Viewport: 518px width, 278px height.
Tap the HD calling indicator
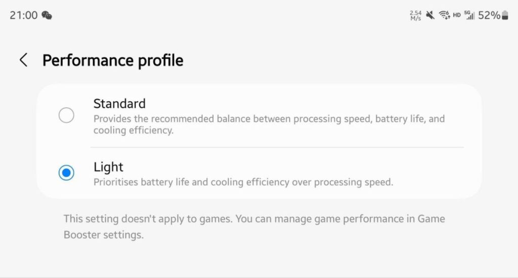[457, 15]
